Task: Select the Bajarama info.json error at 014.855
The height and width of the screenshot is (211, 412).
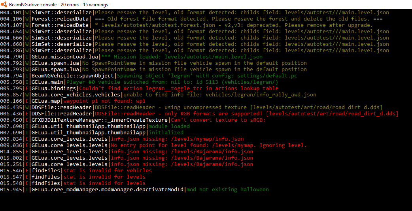Action: 127,151
